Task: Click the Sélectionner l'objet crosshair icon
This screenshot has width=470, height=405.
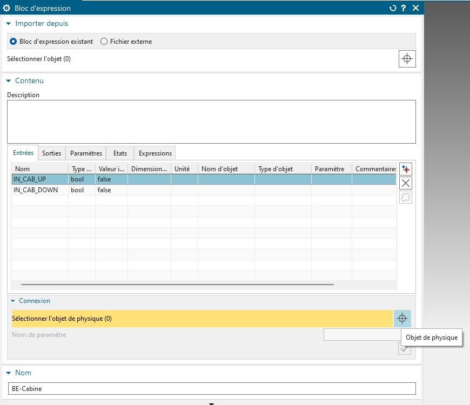Action: (x=407, y=59)
